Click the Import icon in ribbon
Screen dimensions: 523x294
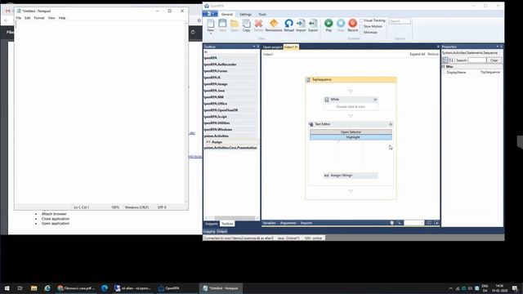[x=301, y=25]
